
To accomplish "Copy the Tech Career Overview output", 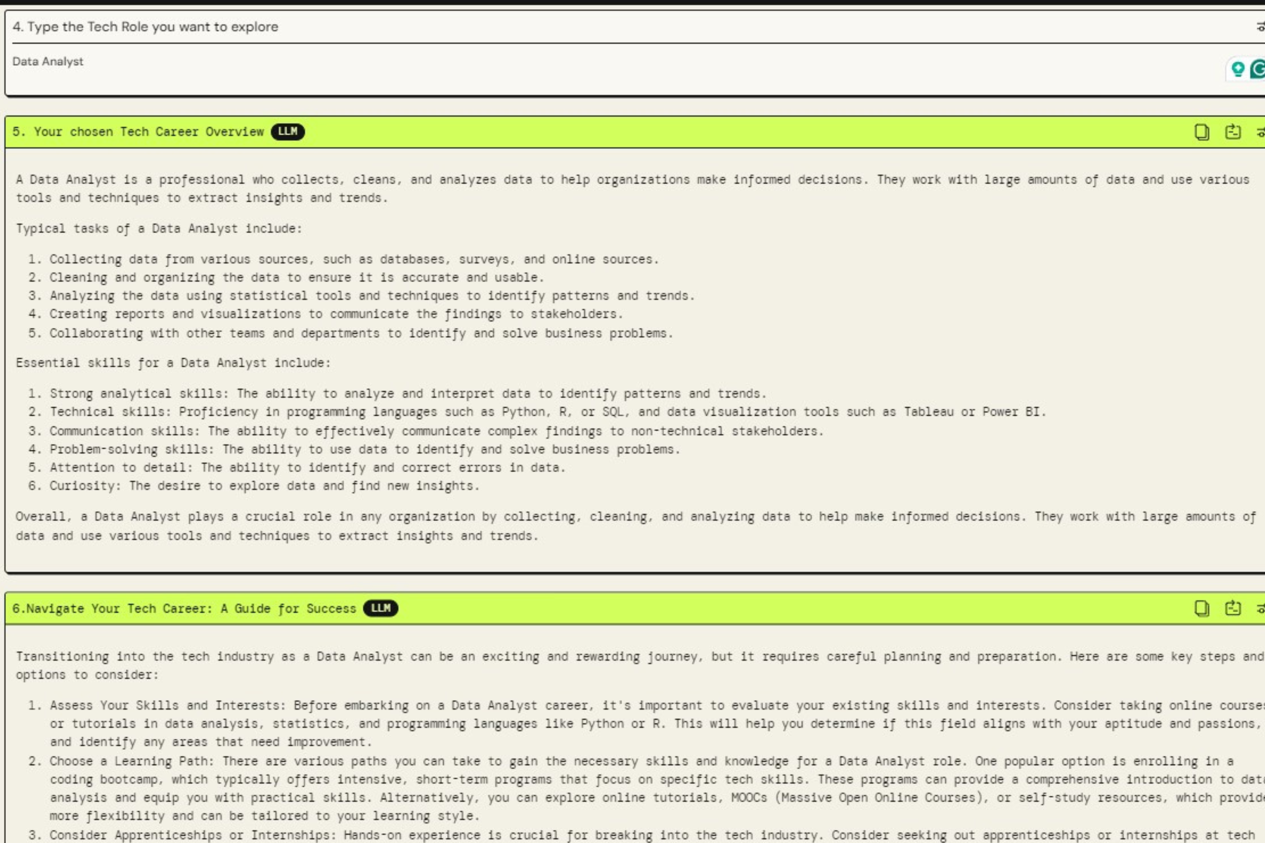I will click(x=1201, y=132).
